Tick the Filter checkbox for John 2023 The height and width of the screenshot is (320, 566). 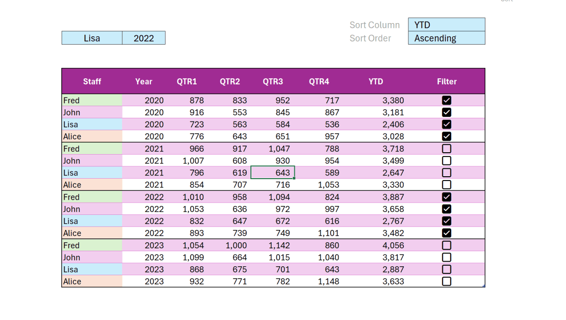pos(446,257)
